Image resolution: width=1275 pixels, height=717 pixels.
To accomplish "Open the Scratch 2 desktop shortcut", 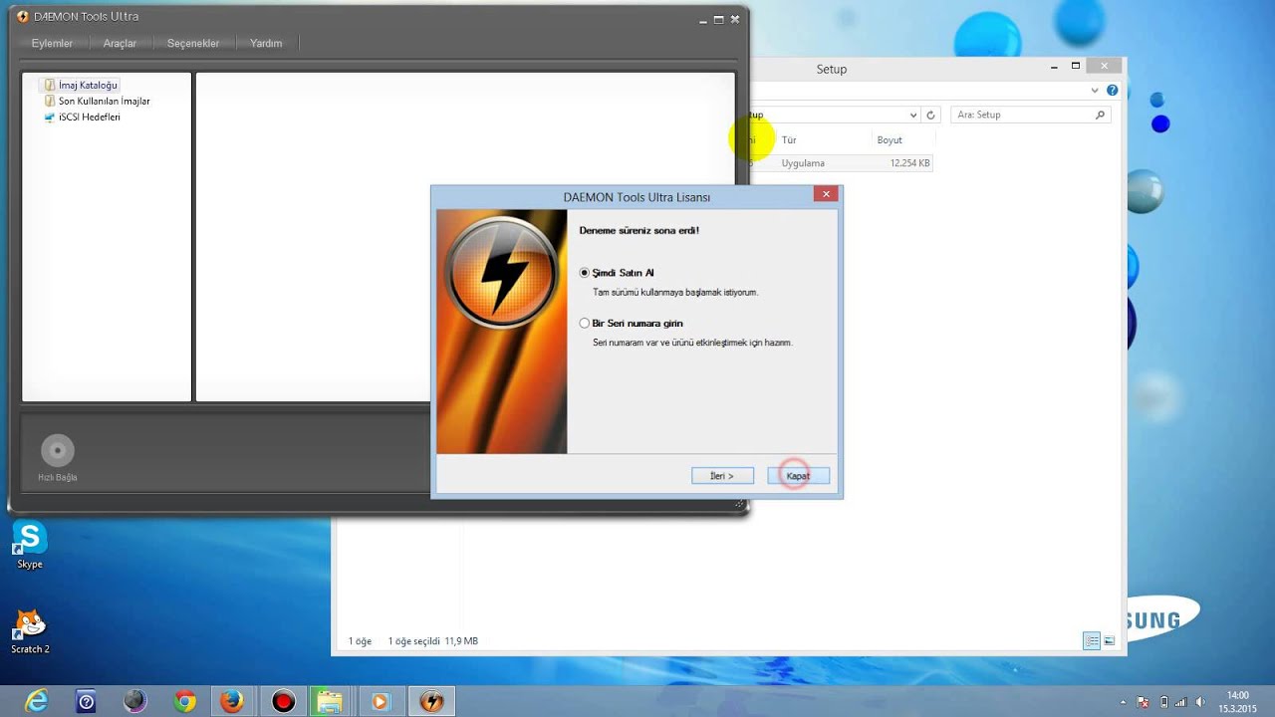I will (30, 631).
